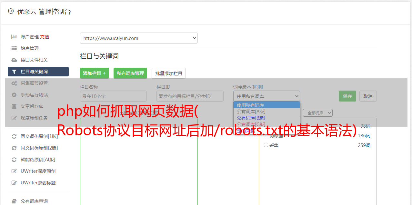
Task: Click the 私有词库管理 button
Action: click(x=130, y=73)
